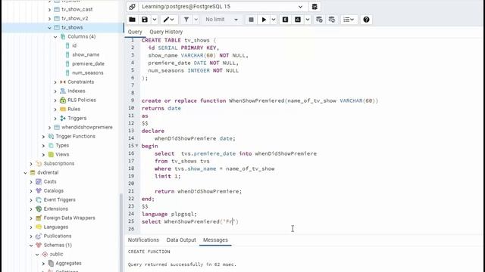Screen dimensions: 485x272
Task: Collapse the dvdrental database
Action: click(x=25, y=173)
